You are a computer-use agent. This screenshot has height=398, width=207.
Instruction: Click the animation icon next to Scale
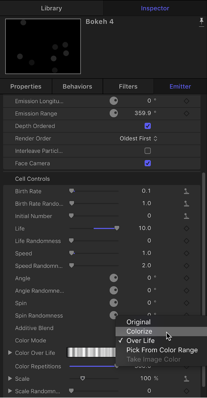(186, 379)
